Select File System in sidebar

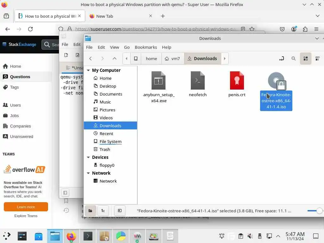click(110, 141)
